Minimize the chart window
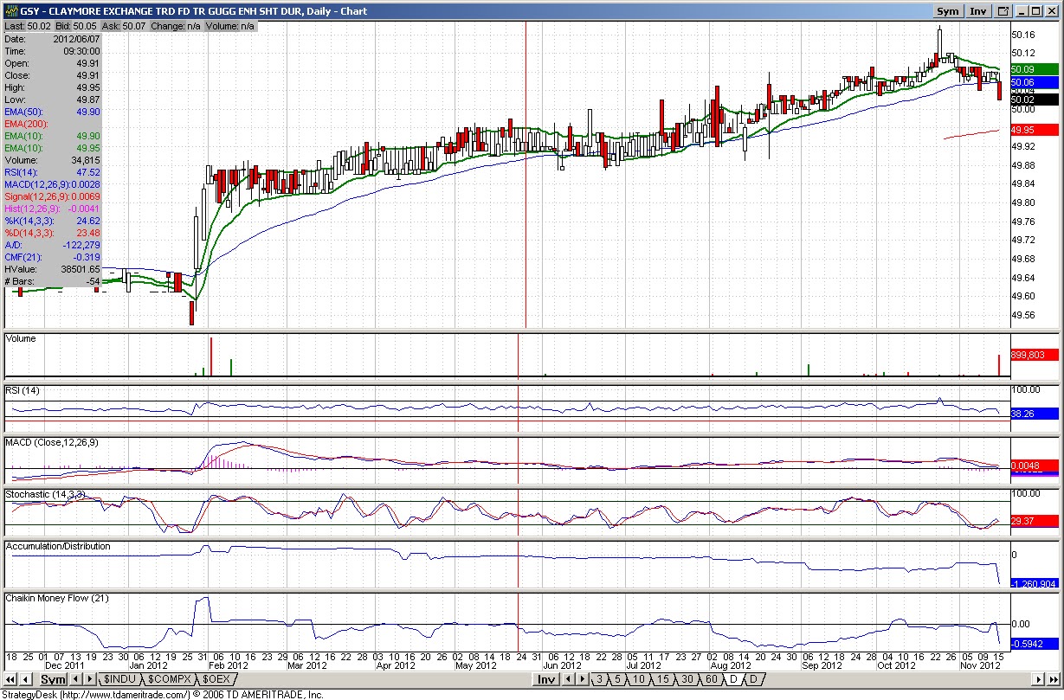This screenshot has width=1064, height=700. click(1022, 11)
